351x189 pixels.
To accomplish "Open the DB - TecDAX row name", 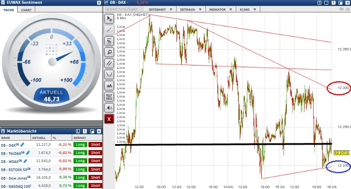I will click(12, 154).
